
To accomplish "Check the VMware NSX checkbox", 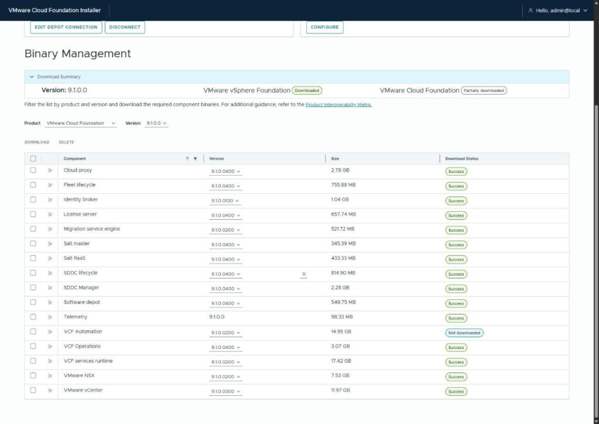I will [33, 375].
